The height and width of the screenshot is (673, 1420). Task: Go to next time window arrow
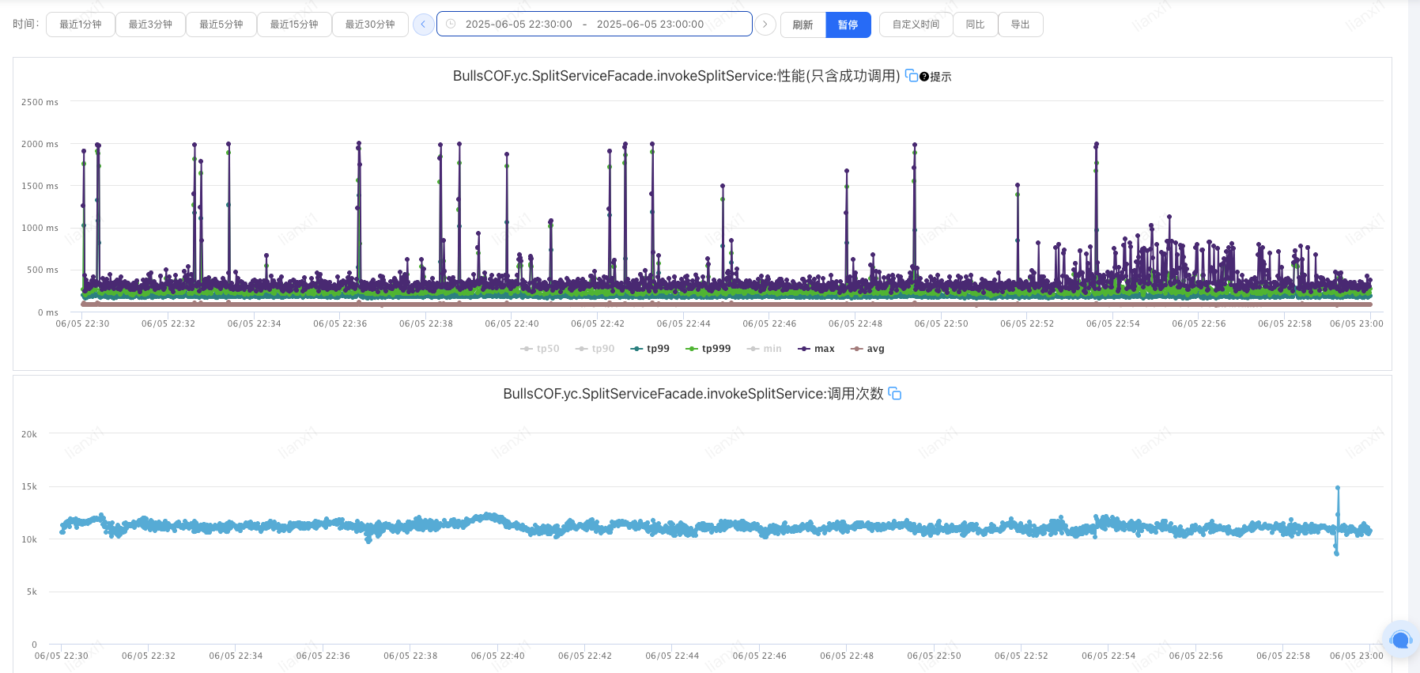pos(765,25)
